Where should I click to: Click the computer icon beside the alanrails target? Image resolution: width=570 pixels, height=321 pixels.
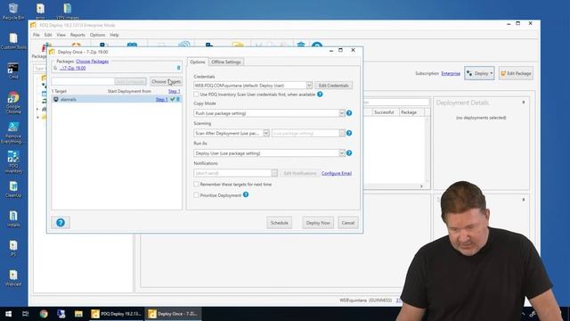(56, 99)
